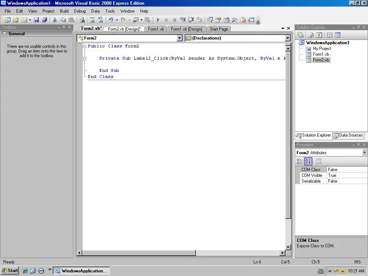Open Error List toolbar icon
The image size is (368, 276).
(243, 20)
